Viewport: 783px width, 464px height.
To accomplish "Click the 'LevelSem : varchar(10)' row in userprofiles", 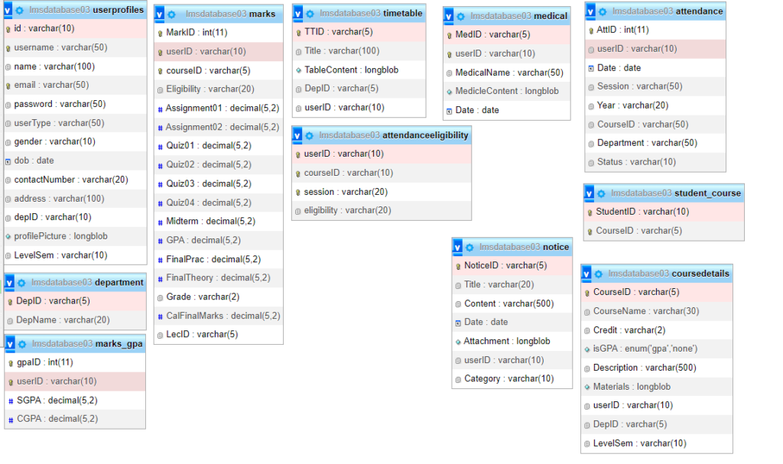I will pyautogui.click(x=76, y=256).
